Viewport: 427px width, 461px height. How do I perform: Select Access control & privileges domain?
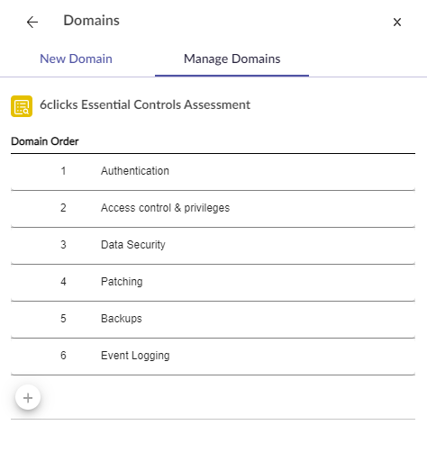213,209
